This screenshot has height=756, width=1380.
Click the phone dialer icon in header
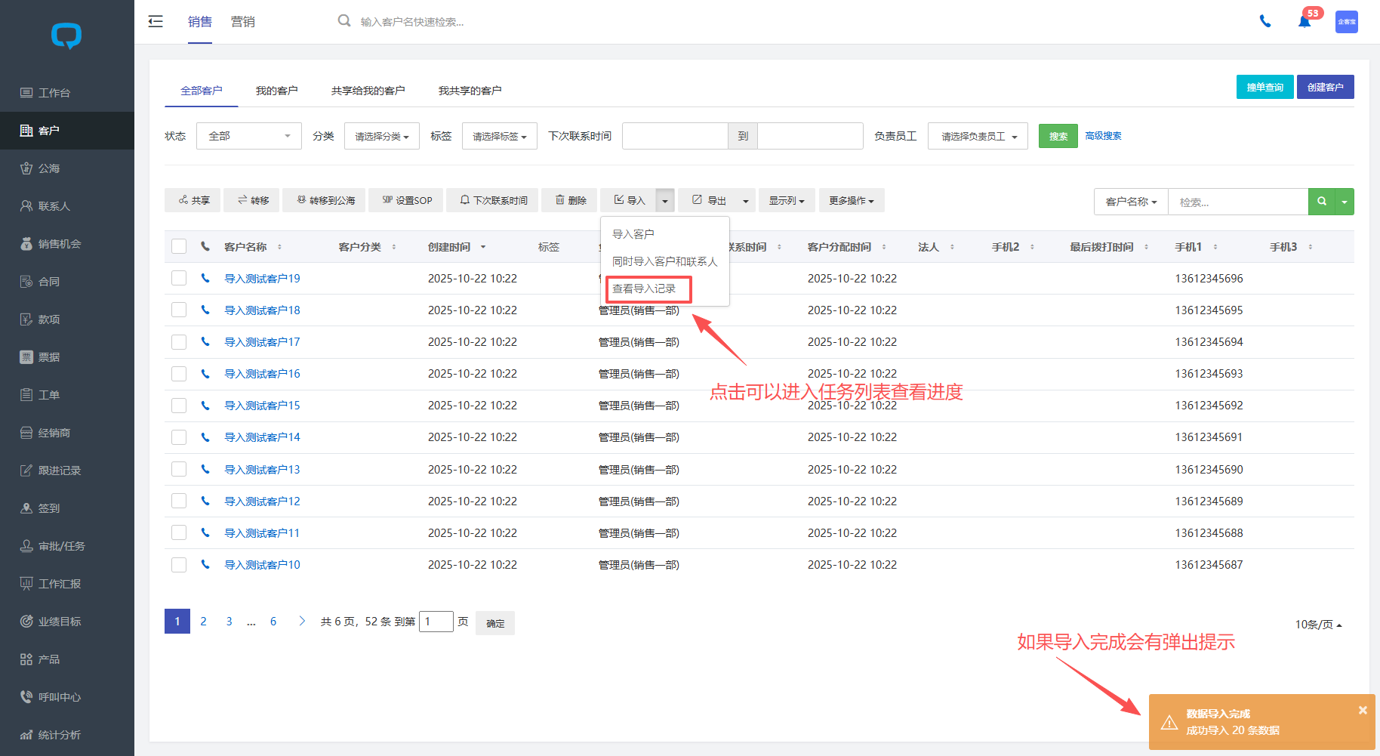tap(1265, 21)
